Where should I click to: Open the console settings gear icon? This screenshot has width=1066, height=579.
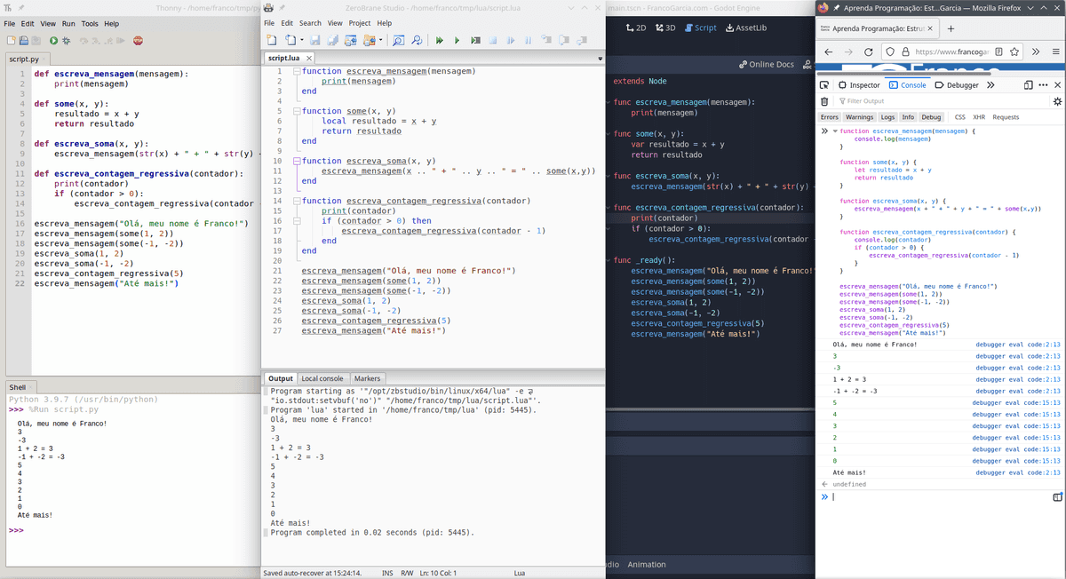(1057, 101)
